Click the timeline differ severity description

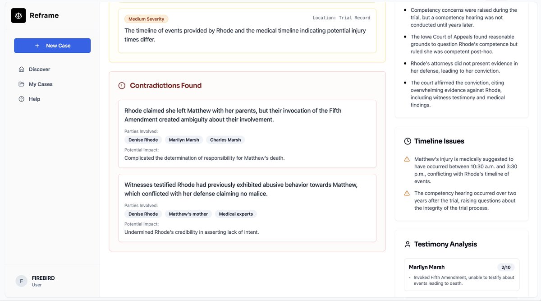pyautogui.click(x=245, y=35)
